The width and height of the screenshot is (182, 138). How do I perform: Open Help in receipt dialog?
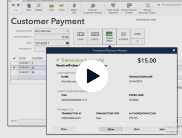point(162,129)
